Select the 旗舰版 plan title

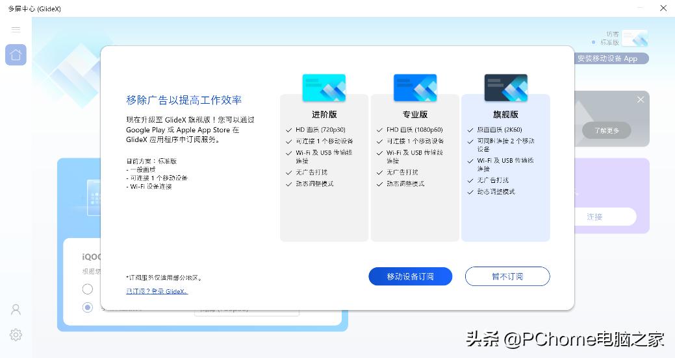click(506, 114)
